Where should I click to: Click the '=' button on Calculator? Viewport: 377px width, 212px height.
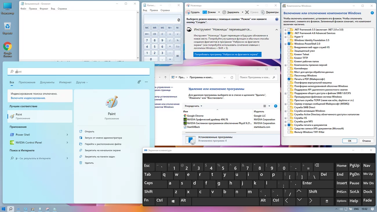click(177, 56)
